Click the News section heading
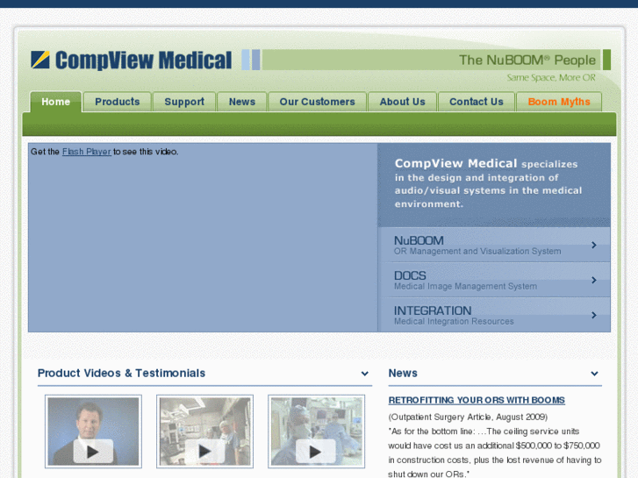 pyautogui.click(x=403, y=373)
